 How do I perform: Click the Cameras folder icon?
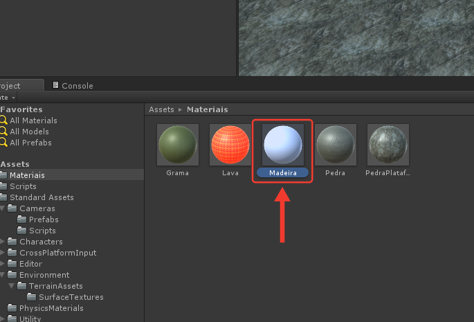pyautogui.click(x=12, y=208)
